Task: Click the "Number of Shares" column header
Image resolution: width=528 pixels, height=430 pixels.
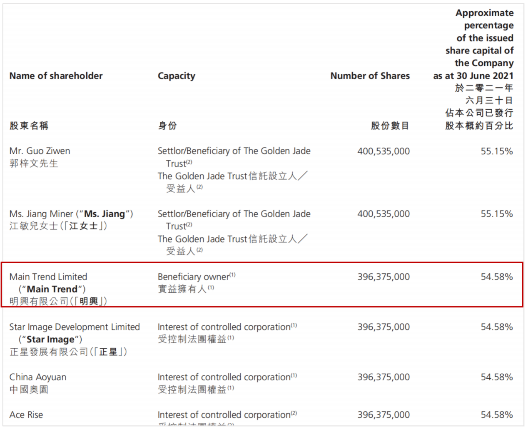Action: 370,75
